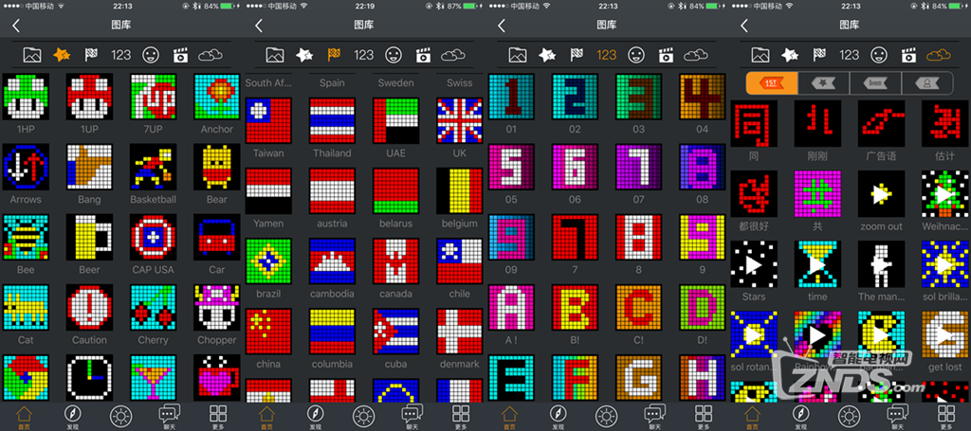
Task: Choose the number tile labeled 01
Action: (x=511, y=97)
